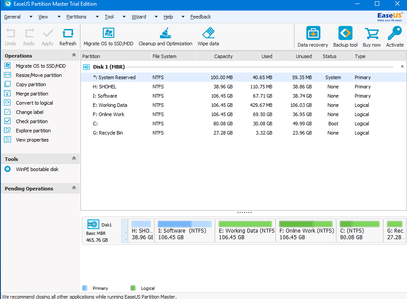Select H: SHOHEL partition row

(x=243, y=87)
